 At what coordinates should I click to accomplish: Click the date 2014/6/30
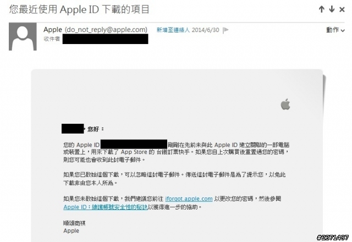(205, 30)
